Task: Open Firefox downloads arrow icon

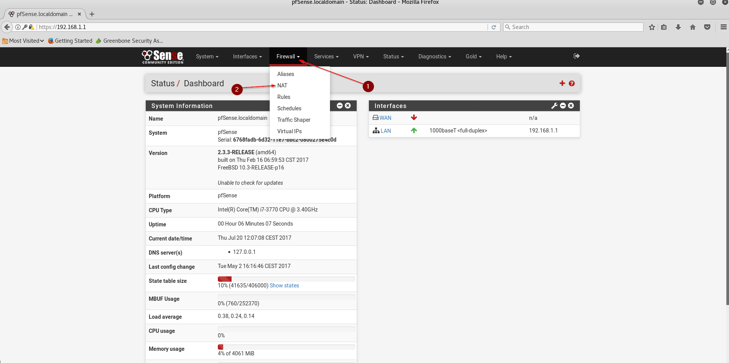Action: (x=678, y=27)
